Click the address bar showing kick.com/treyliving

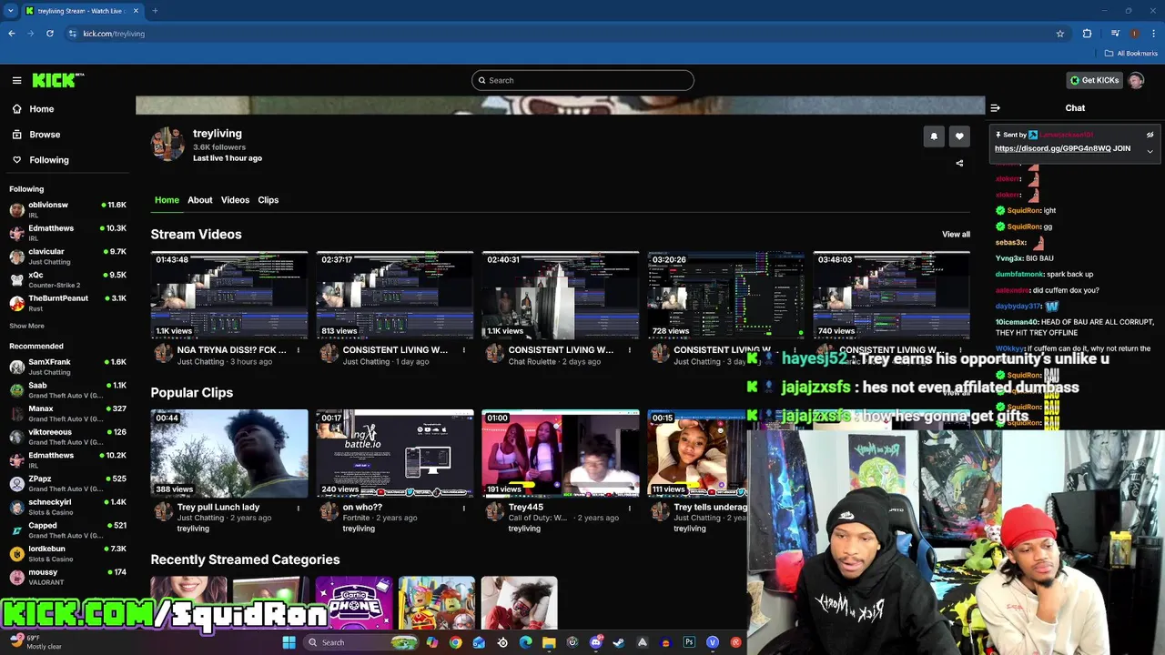coord(564,34)
